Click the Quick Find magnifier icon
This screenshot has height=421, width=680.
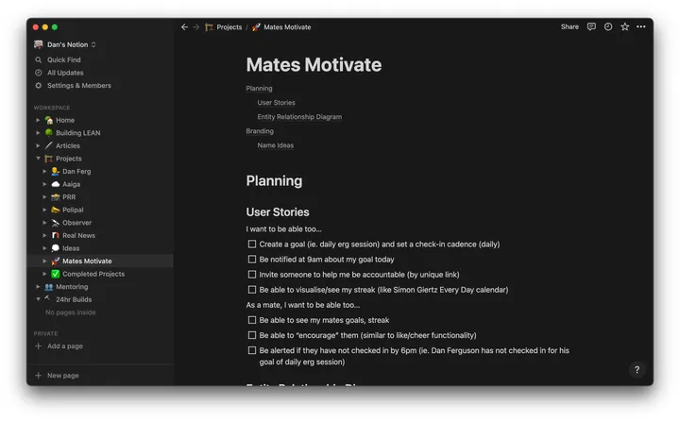coord(39,59)
